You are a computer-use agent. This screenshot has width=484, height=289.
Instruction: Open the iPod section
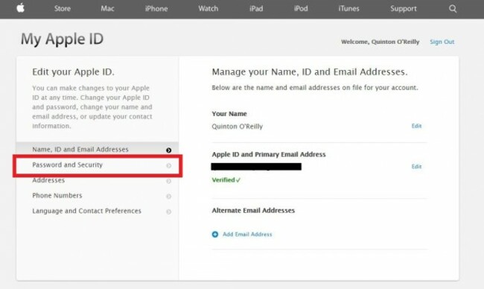point(301,9)
